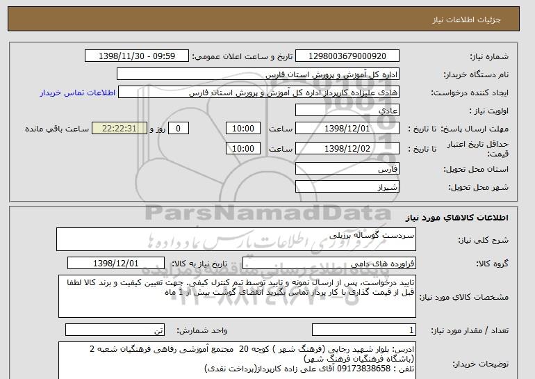
Task: Select the need number field 1298003679000920
Action: pos(347,56)
